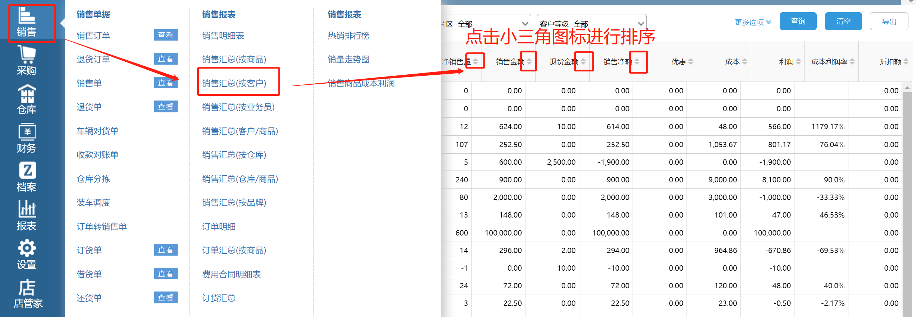Sort by 成本 column arrows
The width and height of the screenshot is (916, 317).
click(745, 62)
